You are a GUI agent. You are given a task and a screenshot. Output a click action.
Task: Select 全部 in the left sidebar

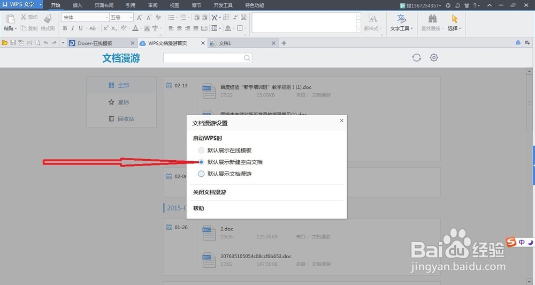coord(121,85)
